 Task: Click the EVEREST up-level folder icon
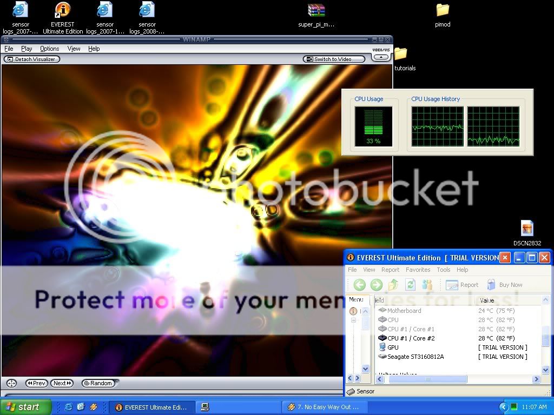click(394, 285)
